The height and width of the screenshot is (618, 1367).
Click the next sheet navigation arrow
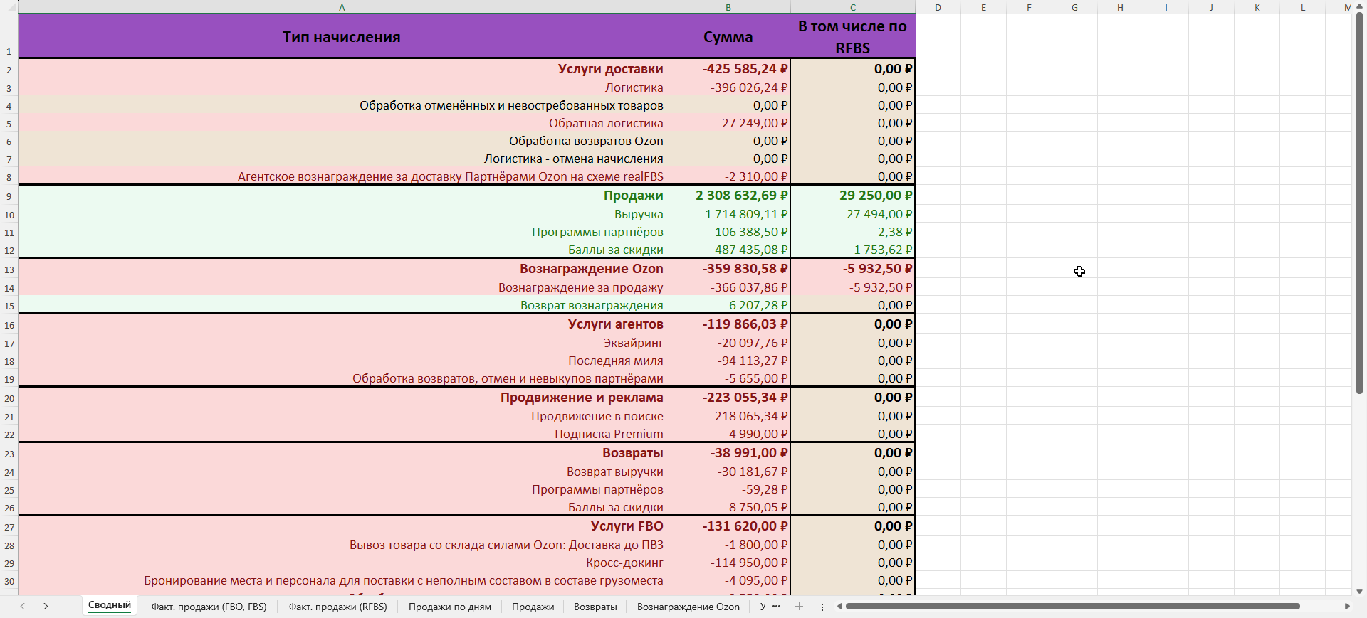click(x=46, y=607)
